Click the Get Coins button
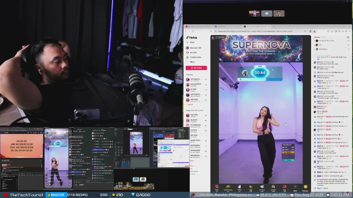The height and width of the screenshot is (198, 353). point(196,68)
